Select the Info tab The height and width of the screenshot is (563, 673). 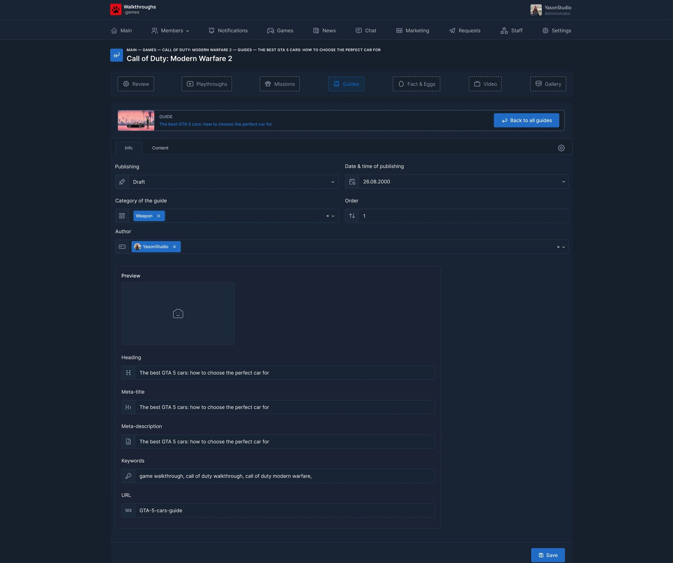coord(129,148)
